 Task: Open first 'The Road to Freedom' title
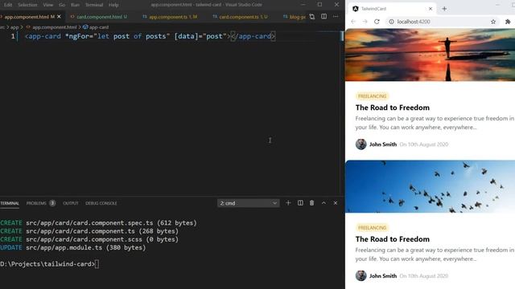coord(393,108)
